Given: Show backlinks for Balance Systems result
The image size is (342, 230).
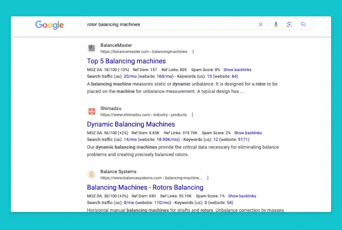Looking at the screenshot, I should (x=242, y=196).
